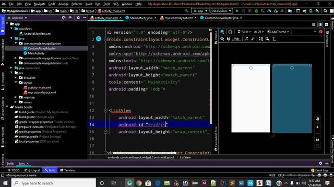
Task: Open the Event Log
Action: coord(319,170)
